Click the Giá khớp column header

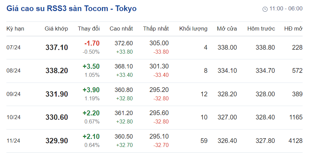pyautogui.click(x=57, y=29)
